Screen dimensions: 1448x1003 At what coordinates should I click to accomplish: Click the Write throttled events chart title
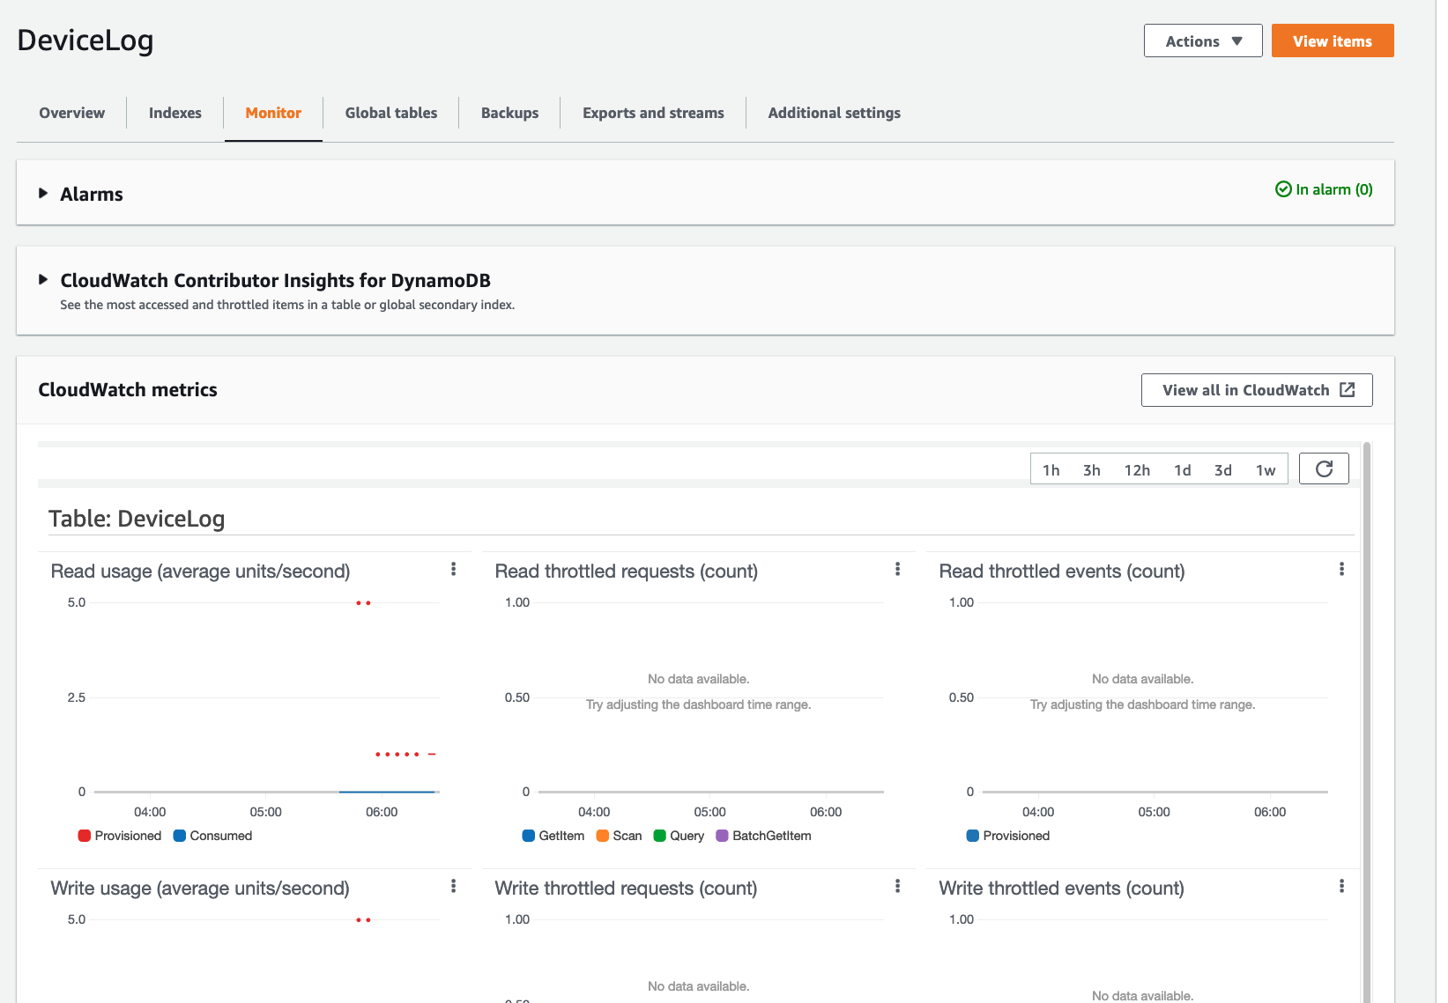(x=1061, y=889)
